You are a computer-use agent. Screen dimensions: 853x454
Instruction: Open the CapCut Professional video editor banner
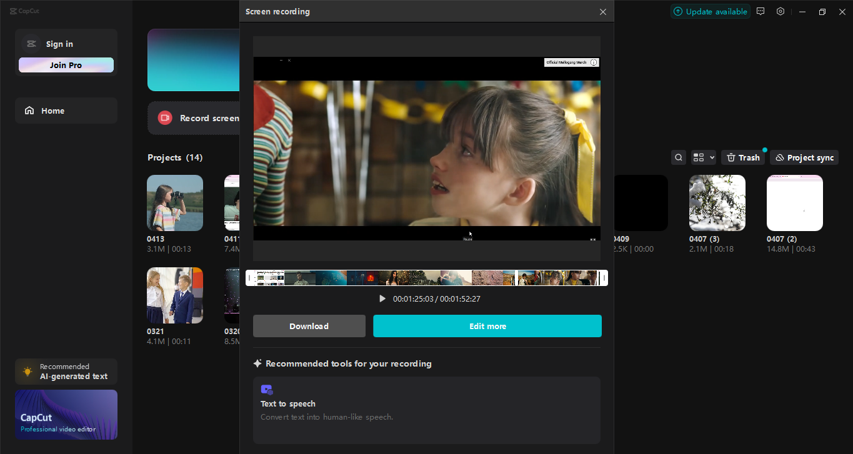pos(66,414)
